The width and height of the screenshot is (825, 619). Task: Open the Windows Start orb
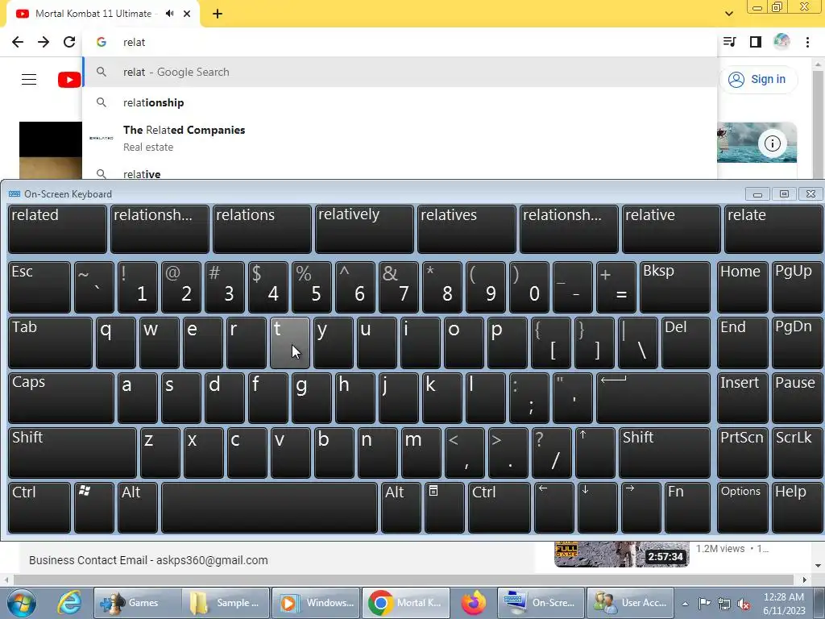pos(21,603)
